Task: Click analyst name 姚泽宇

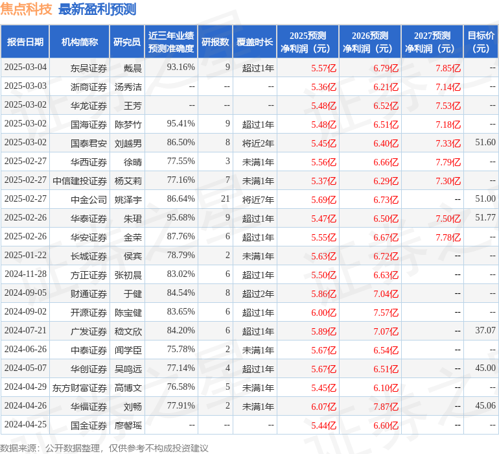Action: coord(128,200)
